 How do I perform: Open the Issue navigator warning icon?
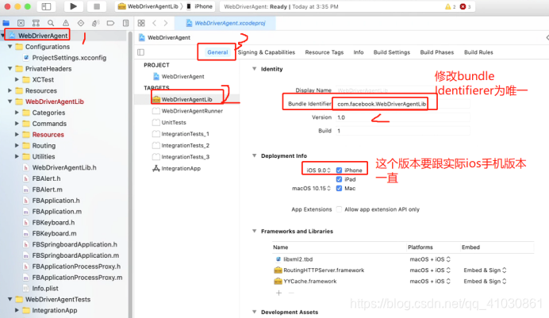pyautogui.click(x=66, y=23)
